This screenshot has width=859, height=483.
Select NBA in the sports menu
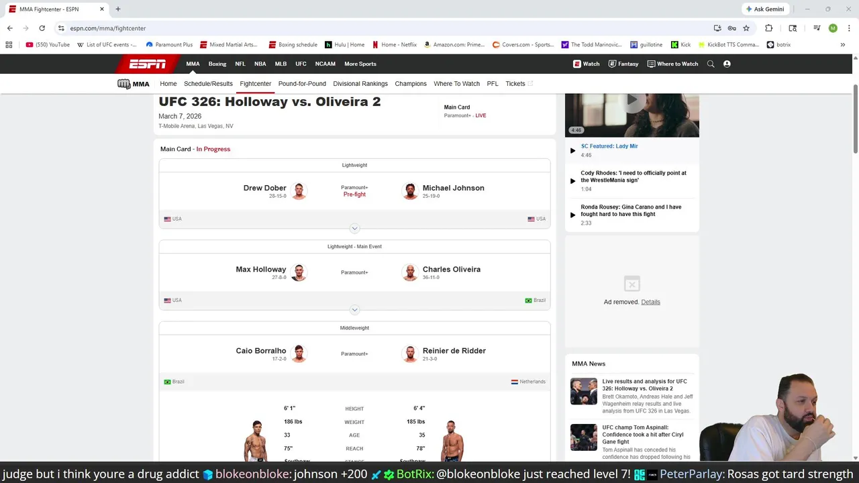[x=260, y=64]
